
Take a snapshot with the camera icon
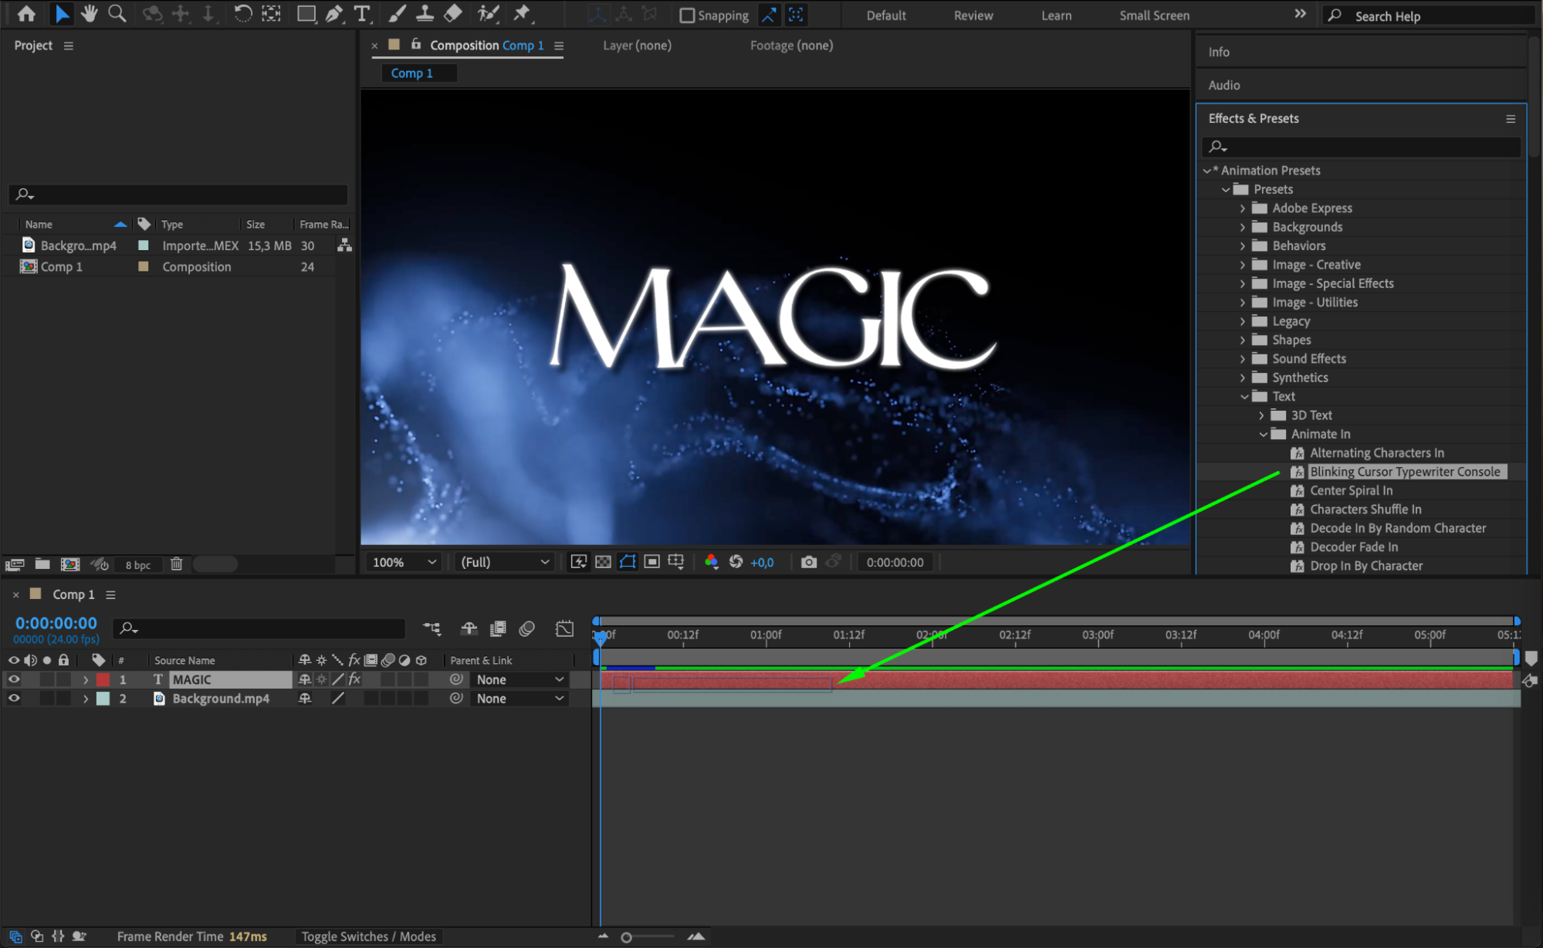pyautogui.click(x=808, y=562)
